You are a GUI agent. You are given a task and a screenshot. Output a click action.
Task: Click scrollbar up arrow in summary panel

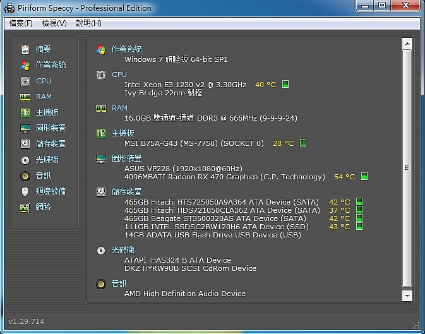tap(407, 44)
